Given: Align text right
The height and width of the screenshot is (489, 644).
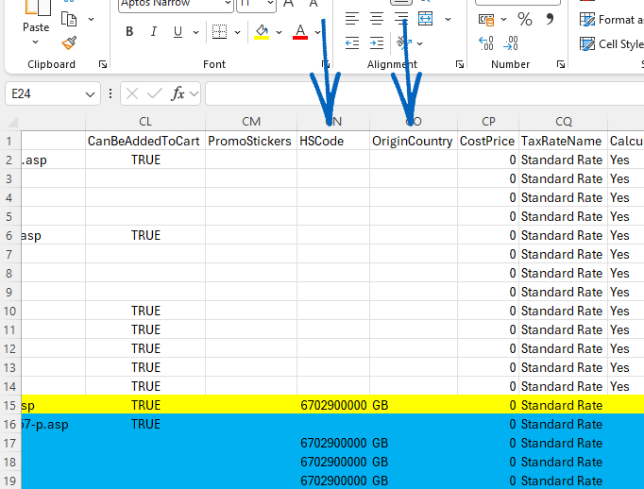Looking at the screenshot, I should pos(401,19).
